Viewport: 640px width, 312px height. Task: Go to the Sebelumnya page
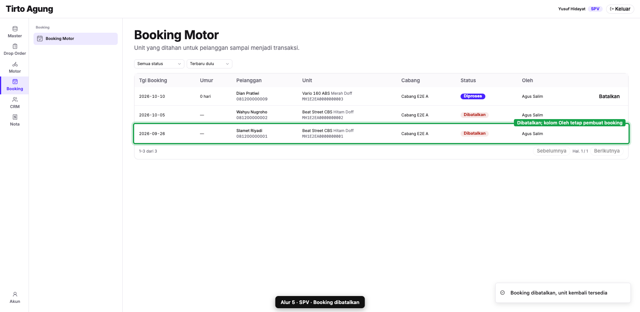pos(551,151)
